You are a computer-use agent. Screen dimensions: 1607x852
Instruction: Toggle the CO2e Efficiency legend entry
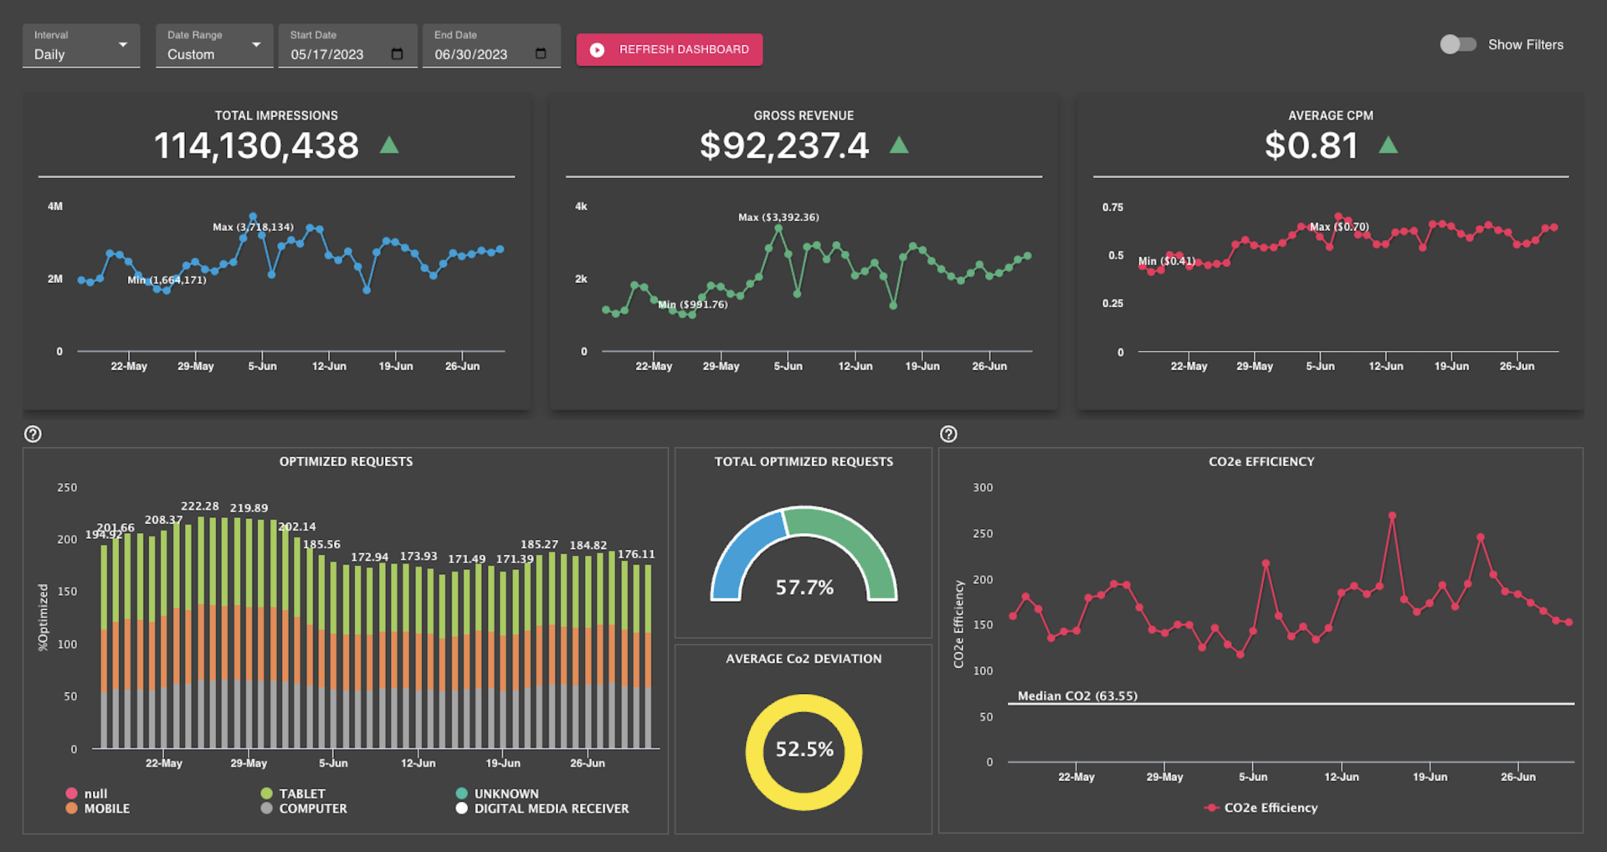(1261, 808)
